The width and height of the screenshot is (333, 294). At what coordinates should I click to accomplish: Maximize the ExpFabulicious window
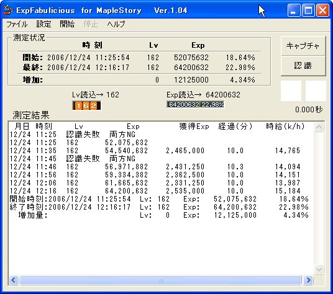(308, 10)
